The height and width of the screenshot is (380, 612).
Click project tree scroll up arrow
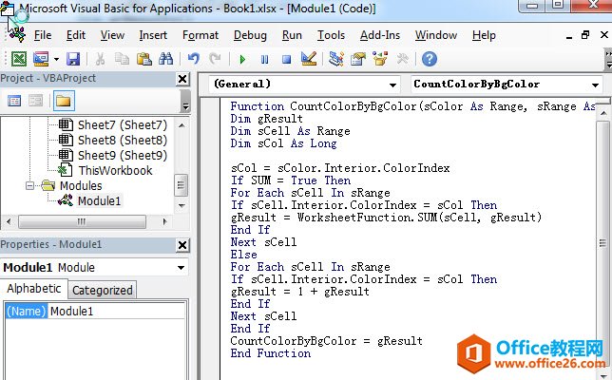click(x=182, y=125)
